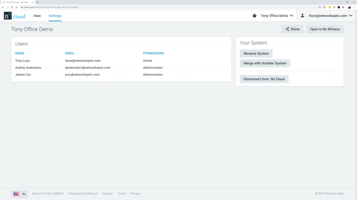
Task: Click the Rename System button
Action: point(256,54)
